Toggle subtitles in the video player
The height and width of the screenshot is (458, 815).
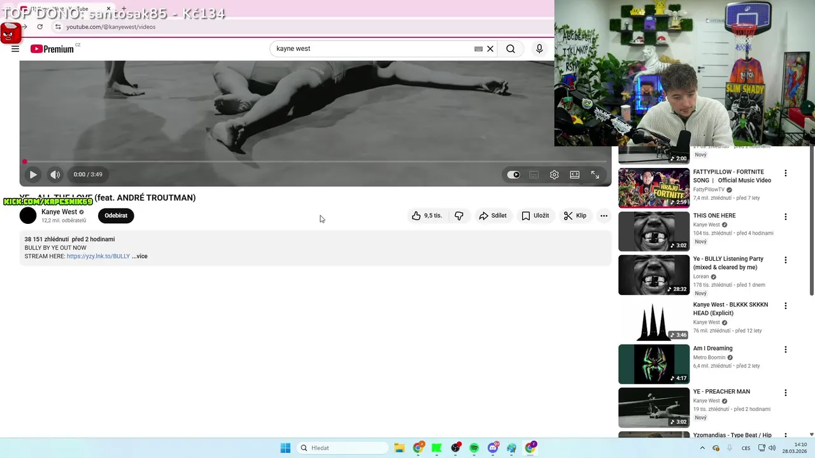pyautogui.click(x=534, y=174)
